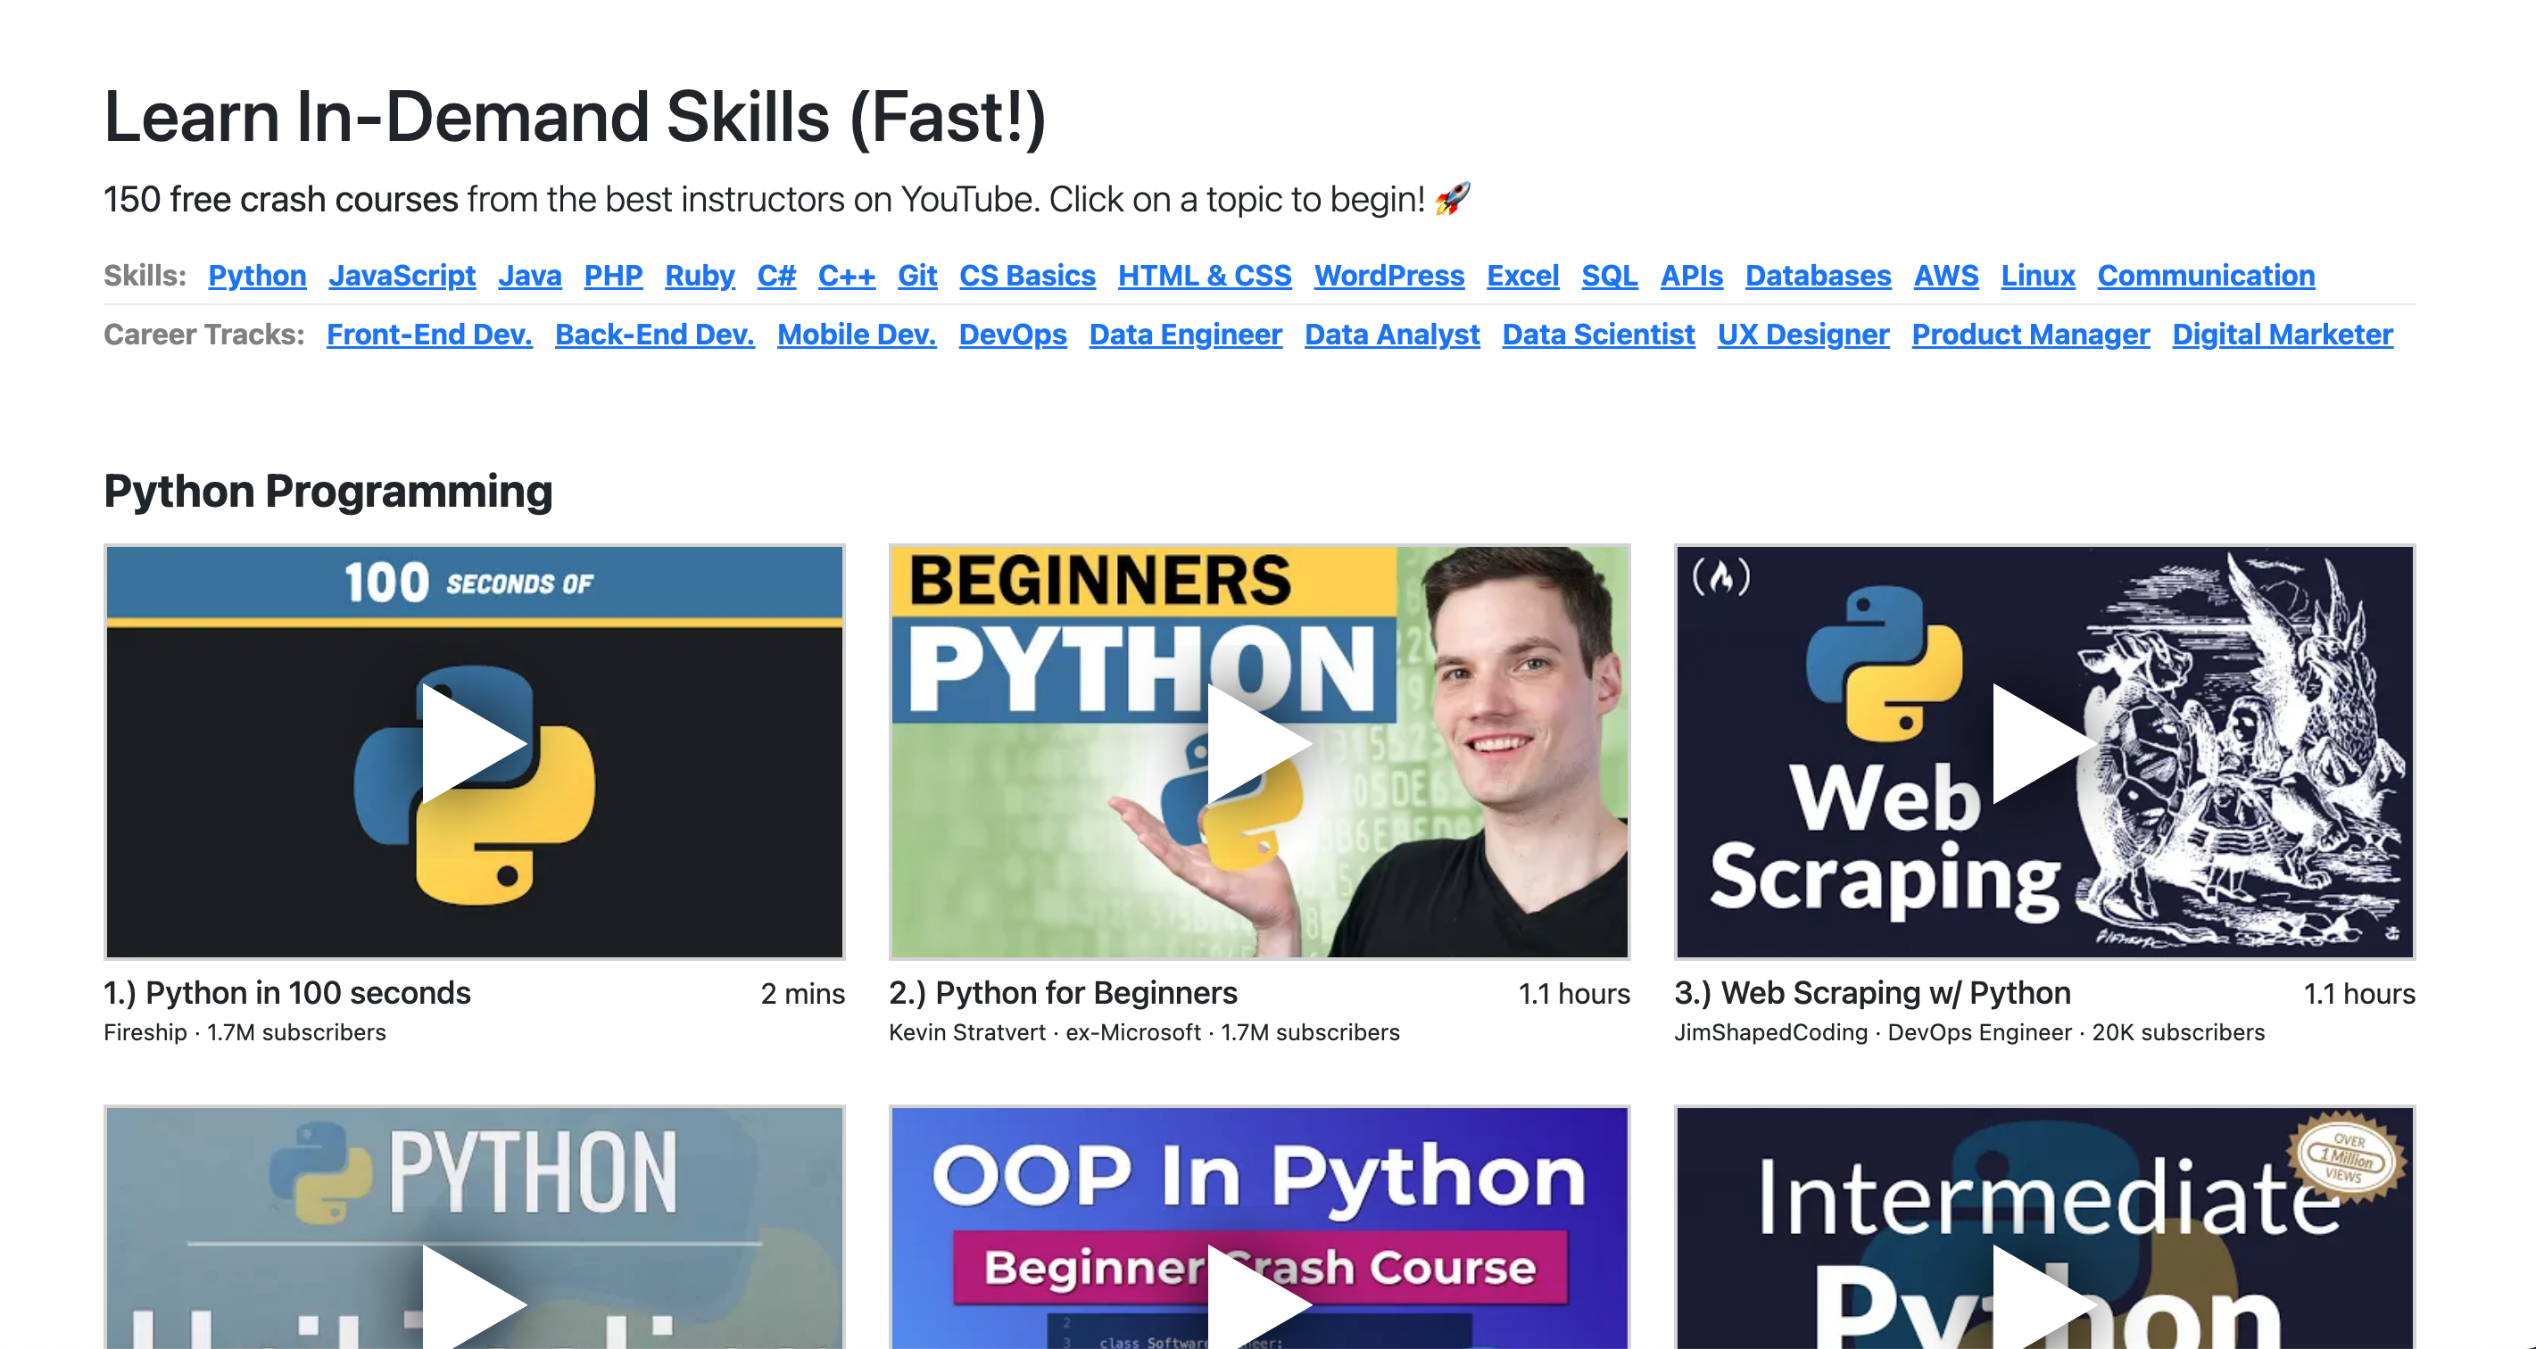
Task: Click the Learn In-Demand Skills (Fast!) heading
Action: tap(575, 117)
